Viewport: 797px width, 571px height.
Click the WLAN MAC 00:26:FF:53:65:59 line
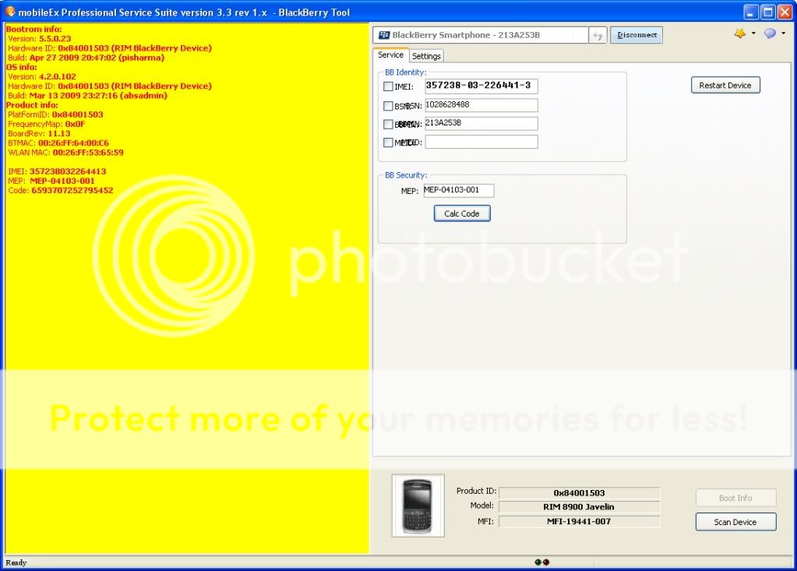click(65, 153)
